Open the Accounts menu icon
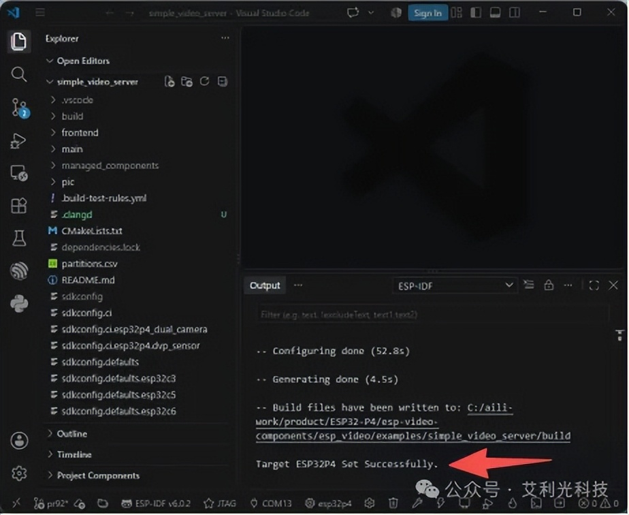 [x=19, y=441]
